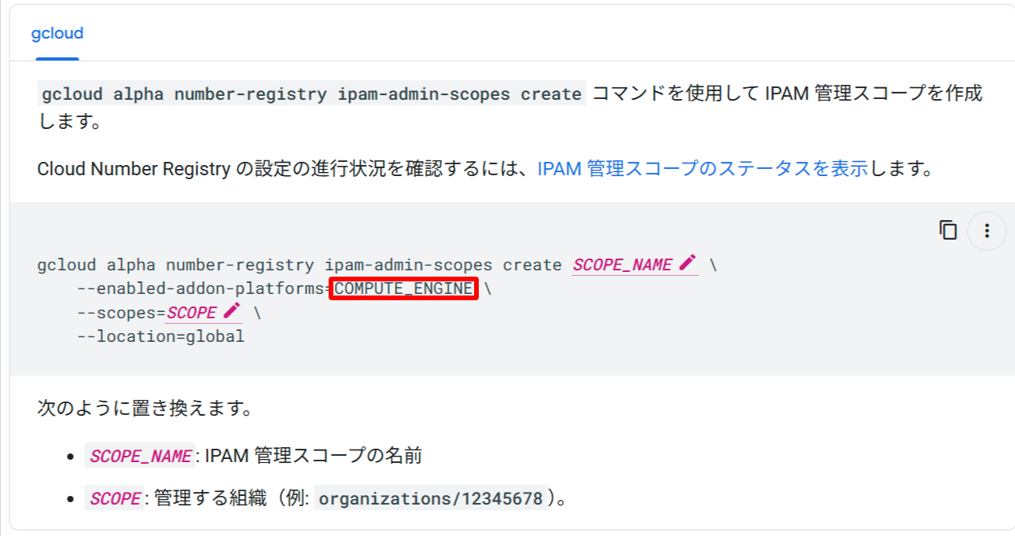
Task: Click the SCOPE placeholder after --scopes=
Action: 191,313
